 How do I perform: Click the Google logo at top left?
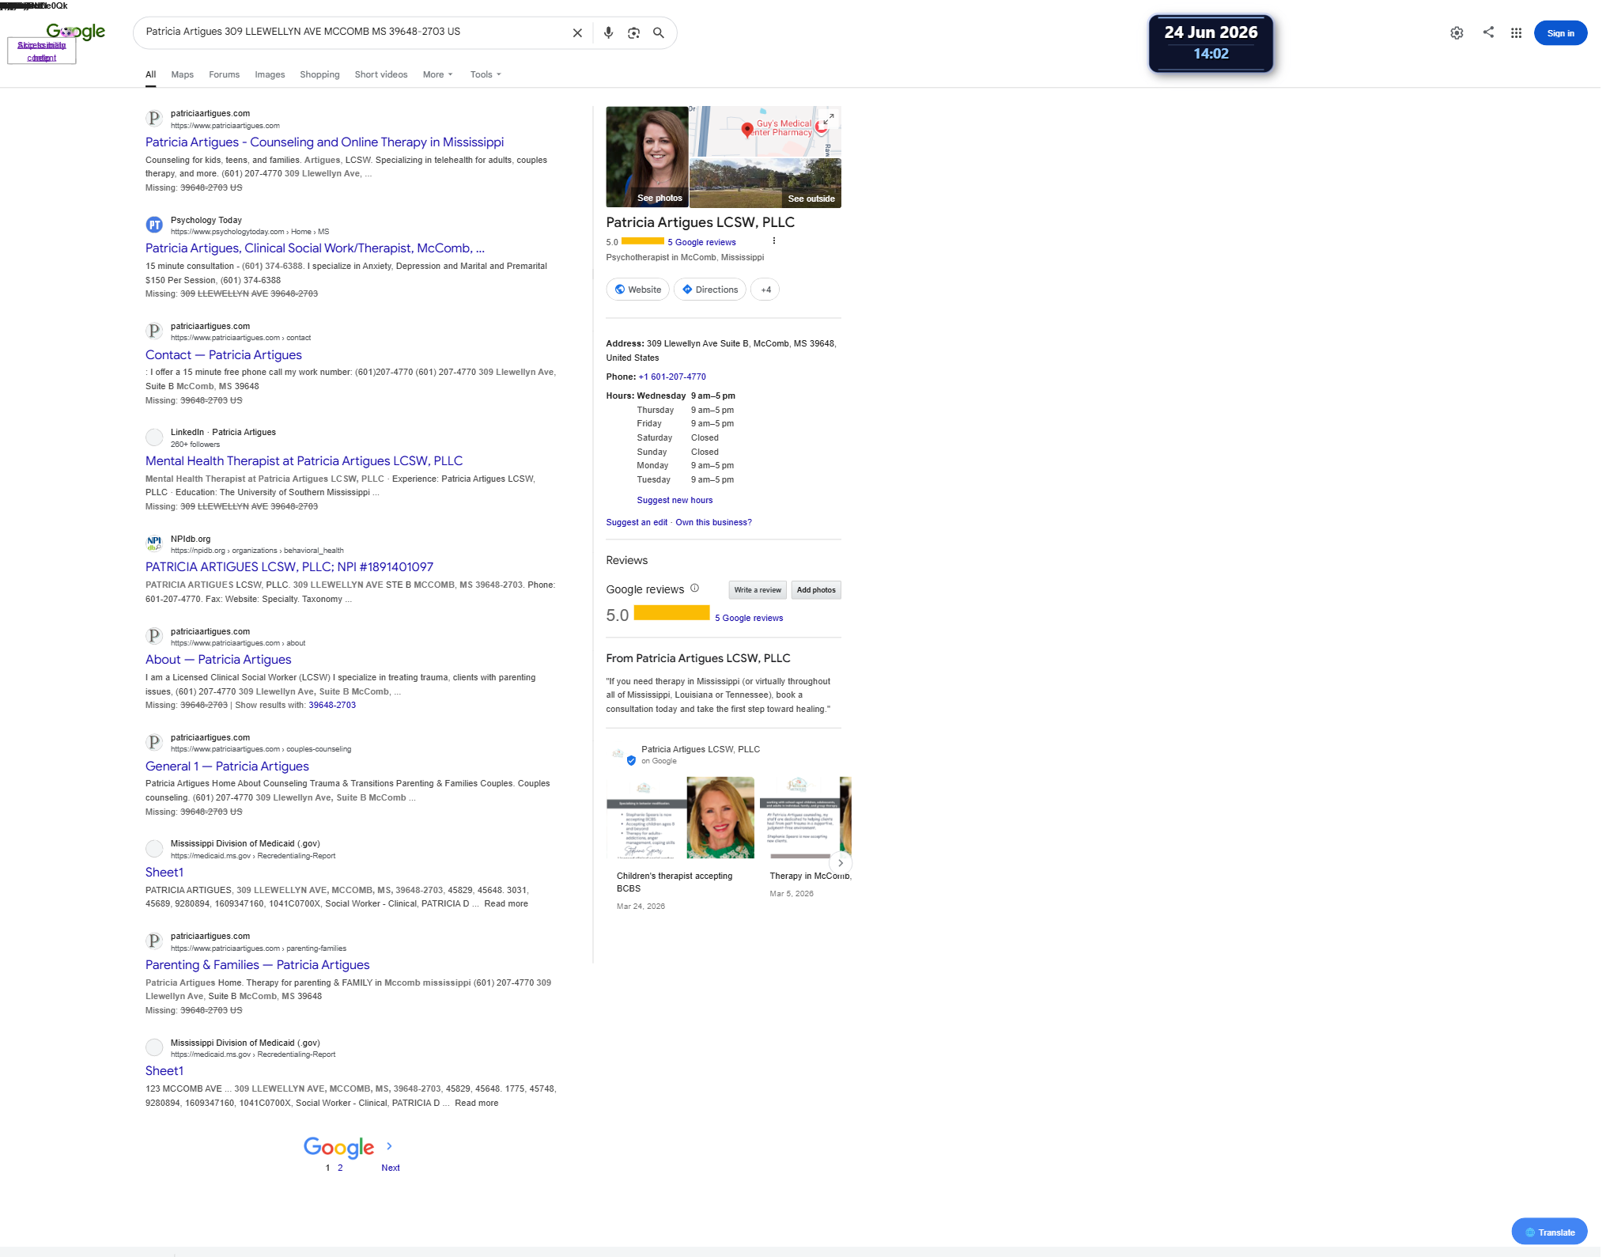click(76, 32)
